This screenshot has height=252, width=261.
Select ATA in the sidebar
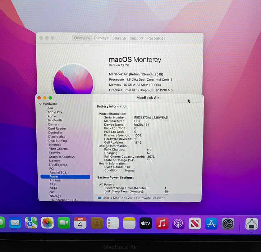pyautogui.click(x=50, y=108)
